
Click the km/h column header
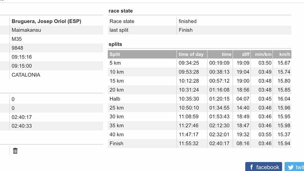pos(284,54)
